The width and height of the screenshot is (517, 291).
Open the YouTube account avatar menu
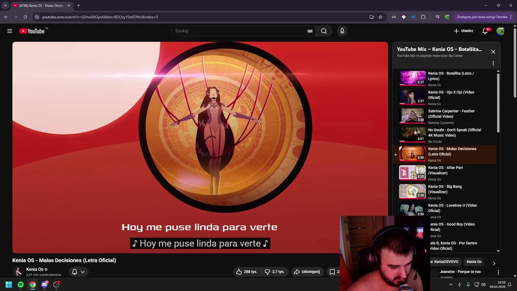[500, 31]
